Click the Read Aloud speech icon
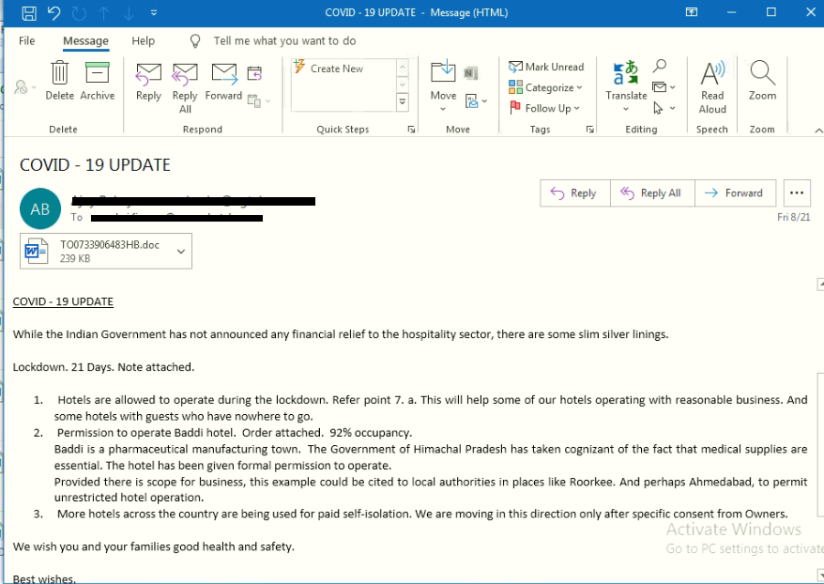The height and width of the screenshot is (584, 824). tap(712, 75)
